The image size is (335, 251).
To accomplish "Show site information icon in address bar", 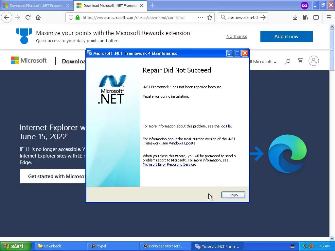I will pos(71,17).
